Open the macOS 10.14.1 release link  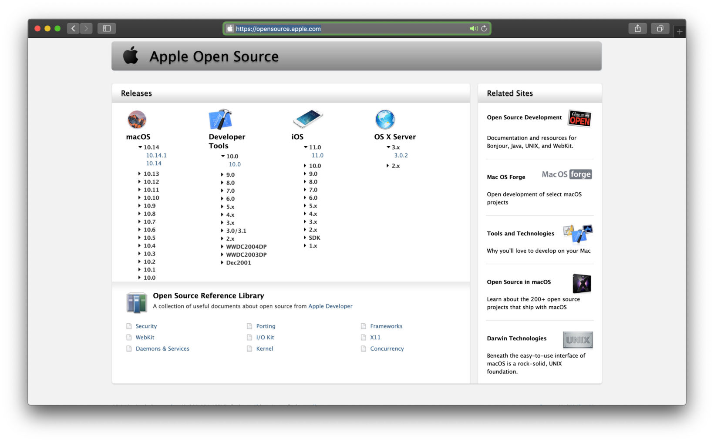tap(156, 155)
